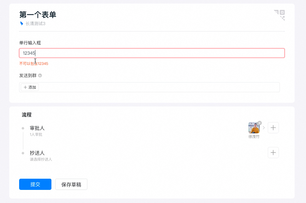Submit the form with 提交

pos(35,184)
